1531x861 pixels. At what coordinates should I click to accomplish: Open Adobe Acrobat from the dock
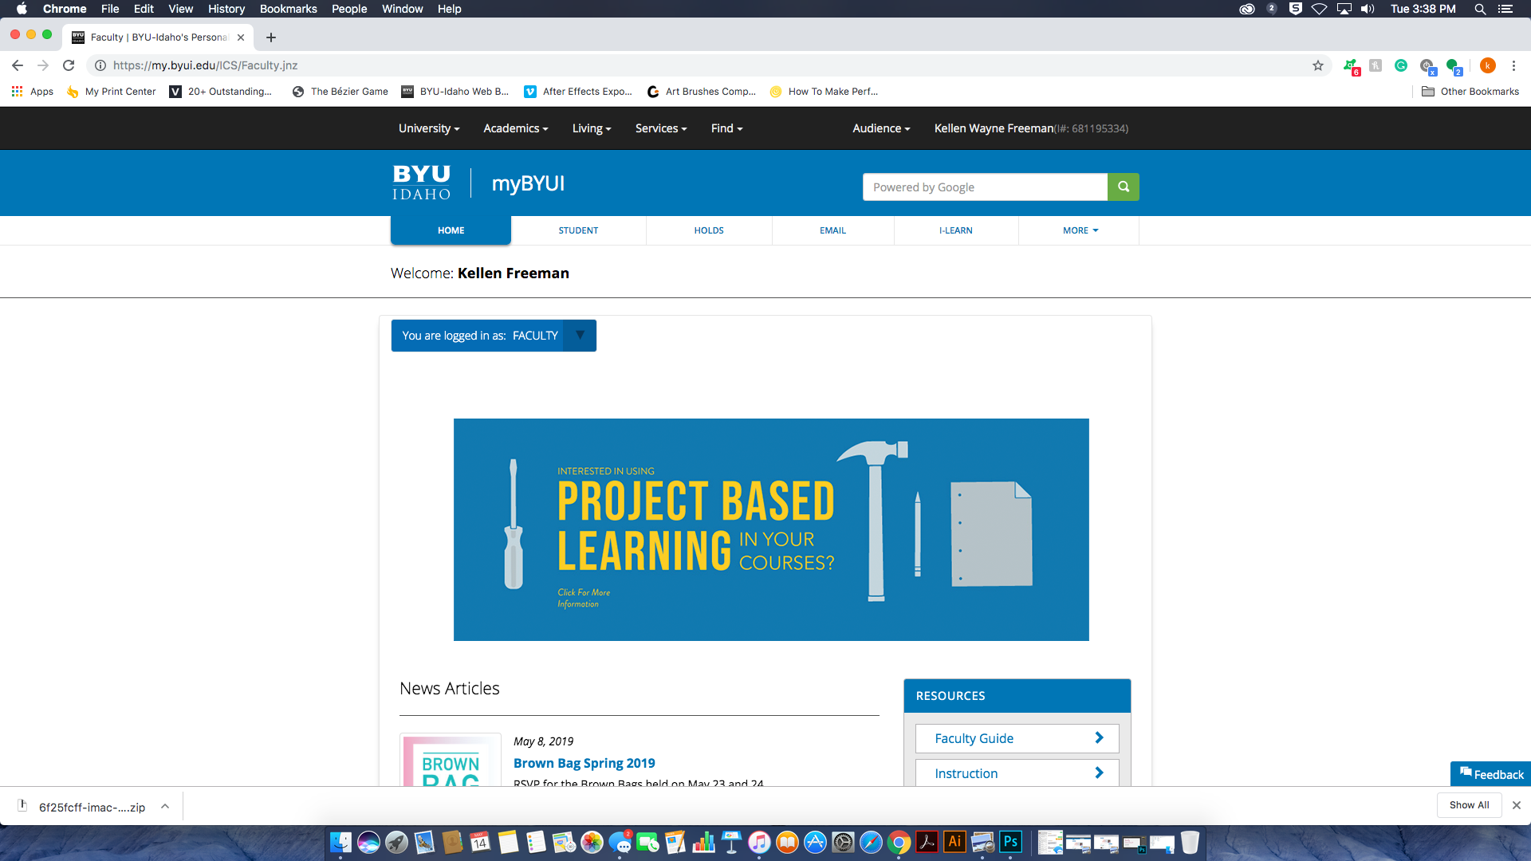pyautogui.click(x=927, y=842)
